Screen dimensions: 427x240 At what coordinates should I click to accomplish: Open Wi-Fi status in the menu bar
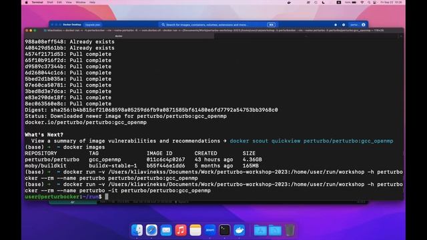[x=362, y=2]
